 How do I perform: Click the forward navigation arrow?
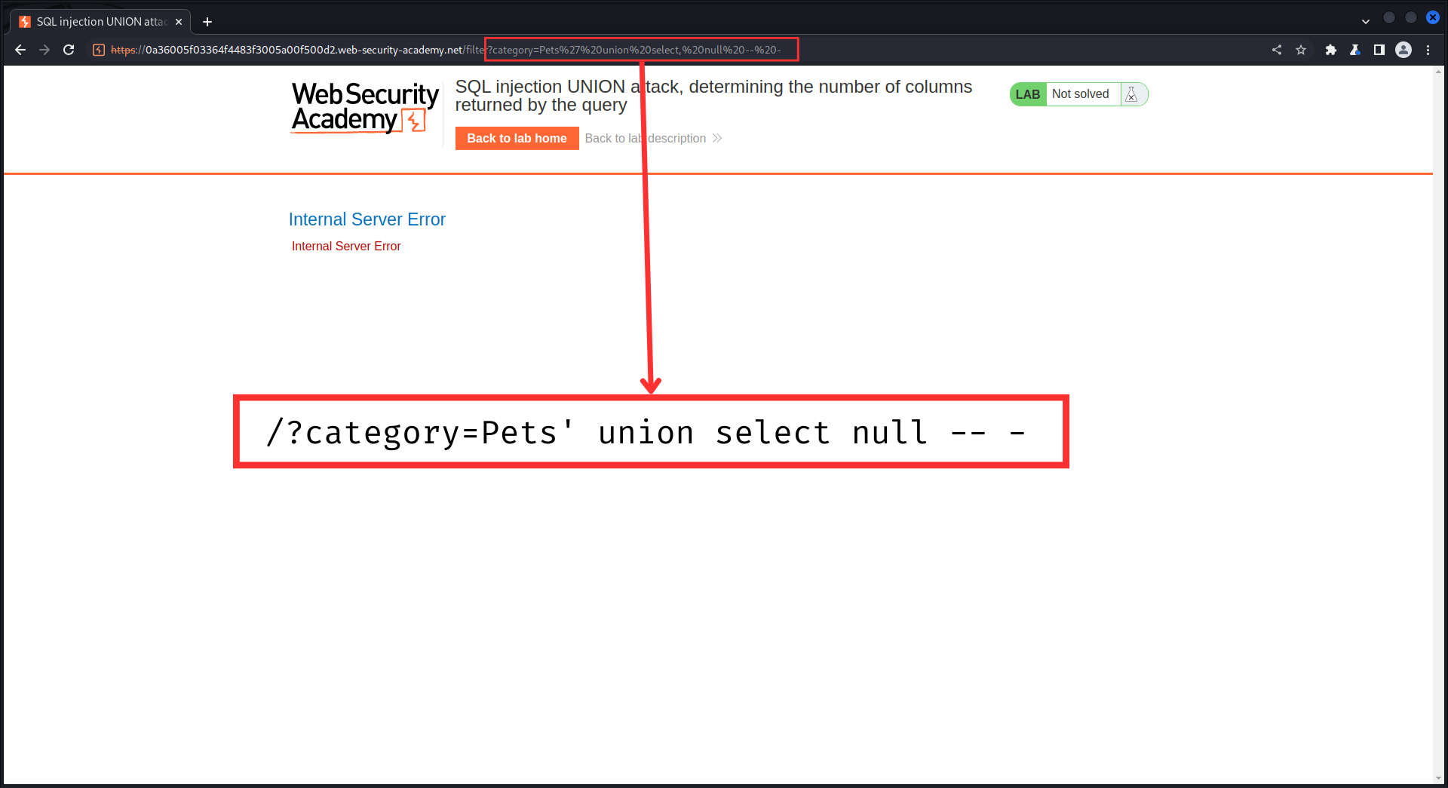(x=44, y=50)
